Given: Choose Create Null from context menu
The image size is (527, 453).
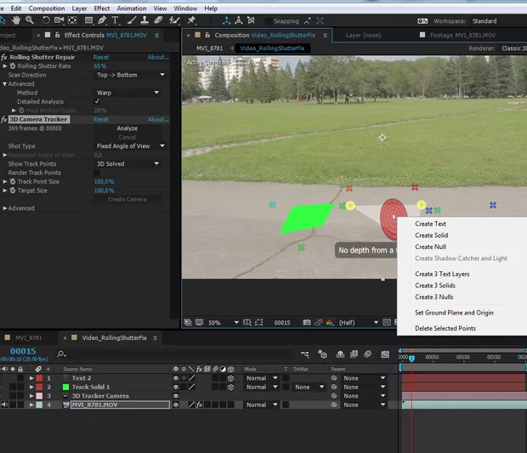Looking at the screenshot, I should coord(430,246).
